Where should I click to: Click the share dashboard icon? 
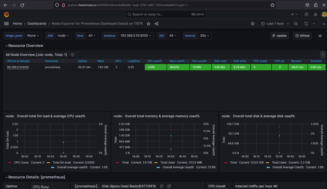click(x=156, y=24)
